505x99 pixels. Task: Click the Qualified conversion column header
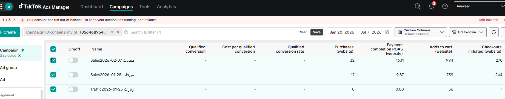point(195,49)
